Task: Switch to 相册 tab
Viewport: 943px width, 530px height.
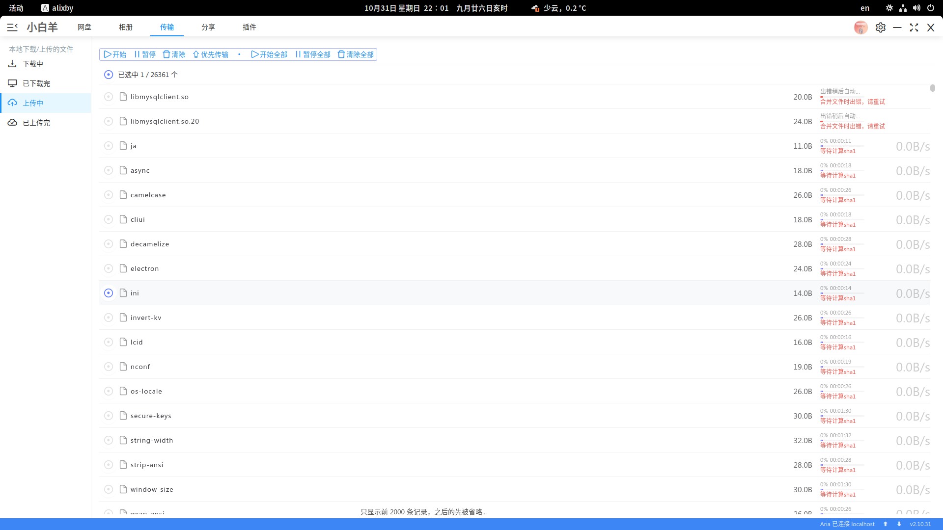Action: click(126, 27)
